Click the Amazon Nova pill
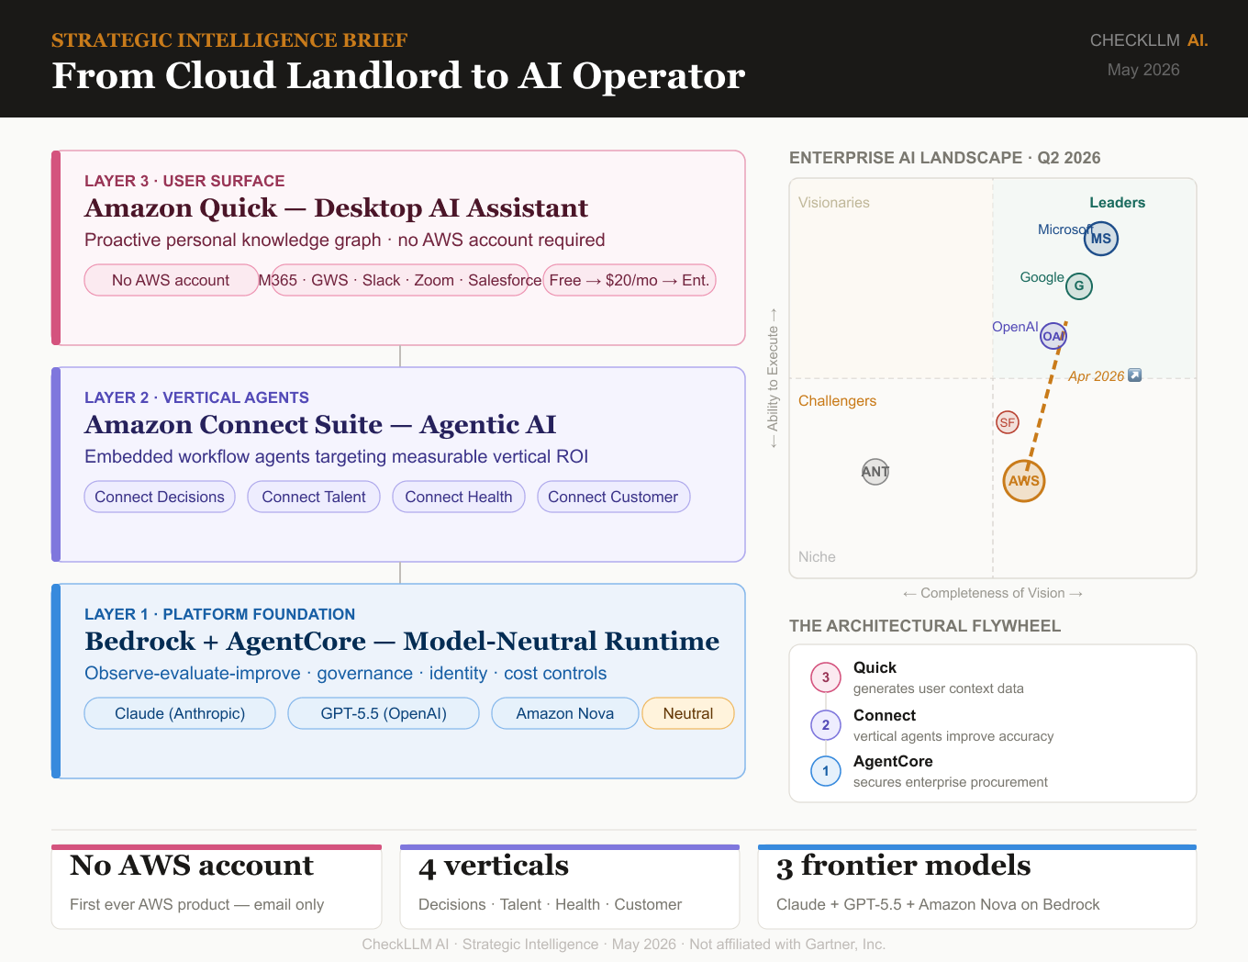Viewport: 1248px width, 962px height. coord(565,713)
